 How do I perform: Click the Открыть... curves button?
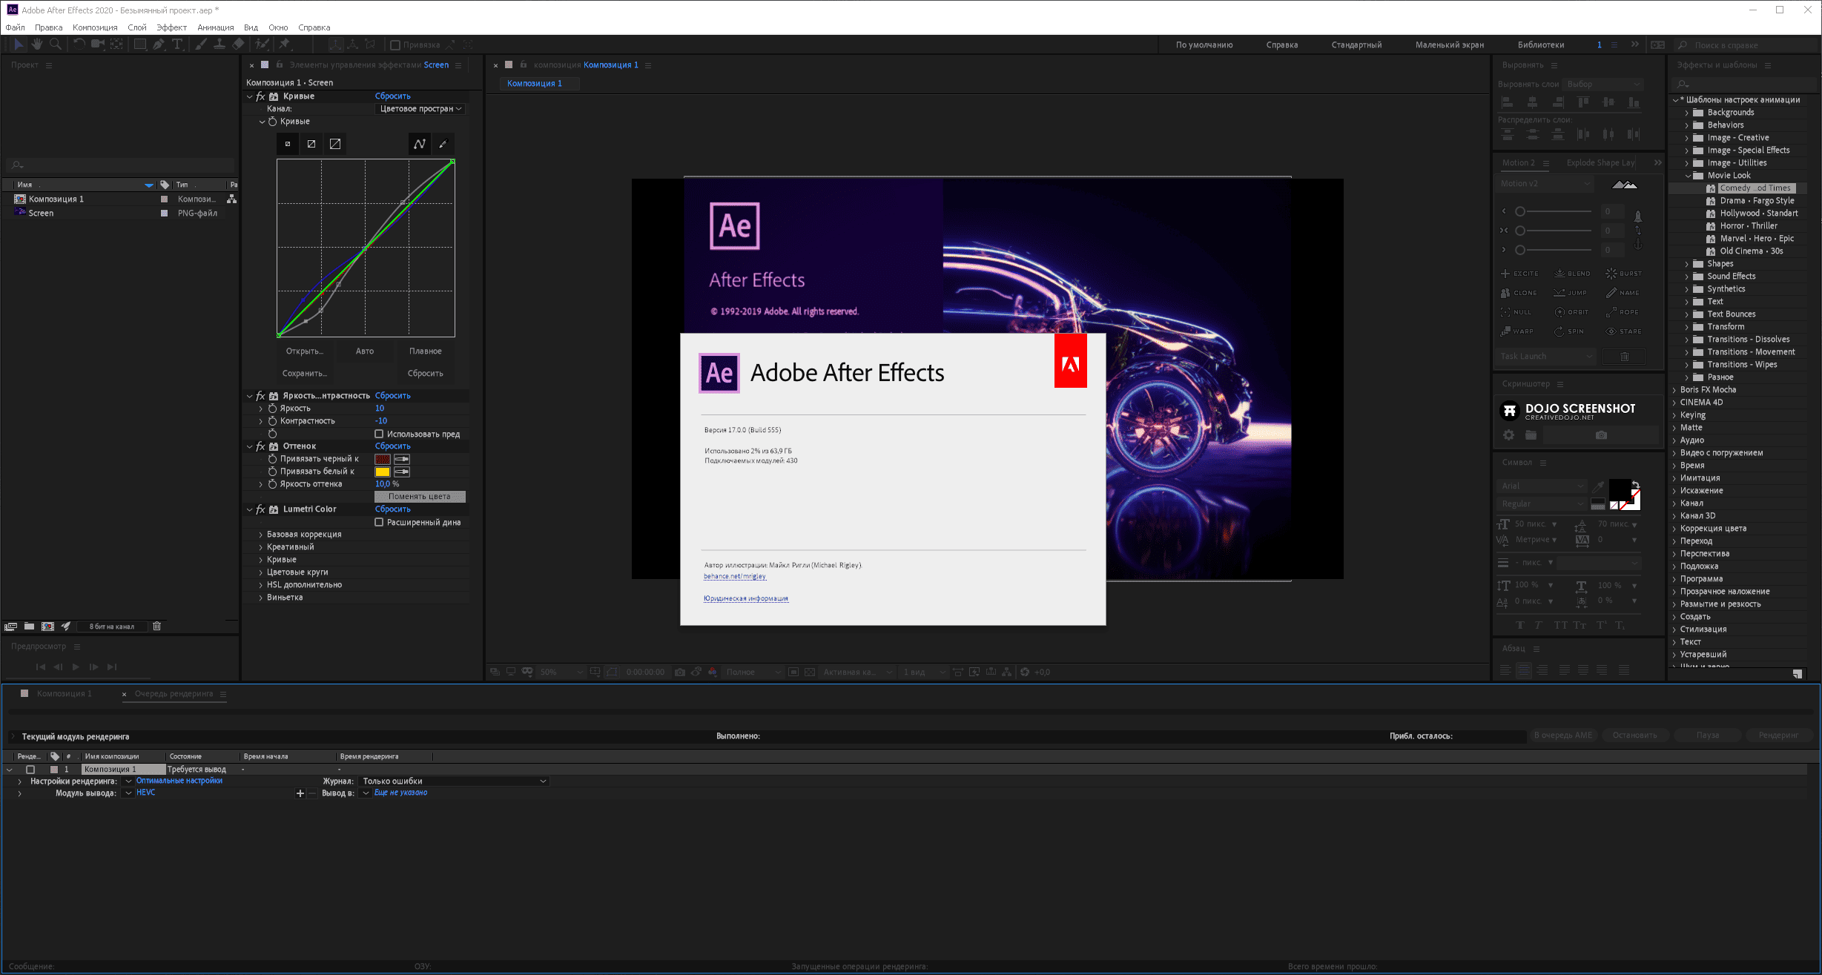pos(304,351)
